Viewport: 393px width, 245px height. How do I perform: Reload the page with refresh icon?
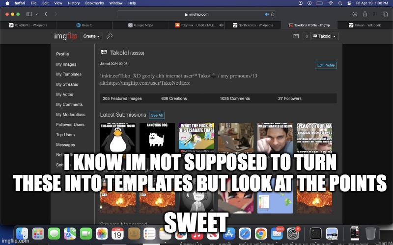273,14
